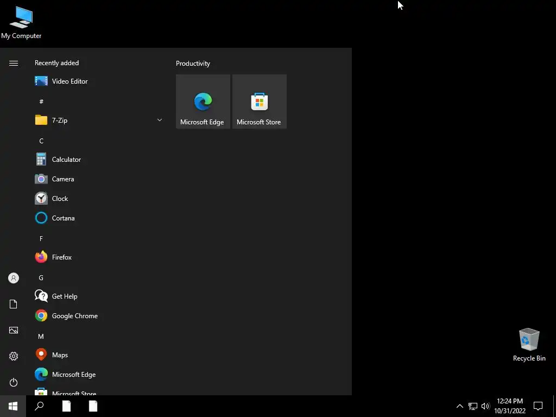Click Show desktop sliver at taskbar end
Image resolution: width=556 pixels, height=417 pixels.
(554, 406)
